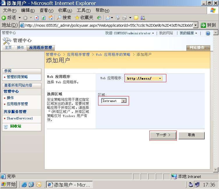
Task: Open the Edit button dropdown arrow
Action: coord(130,18)
